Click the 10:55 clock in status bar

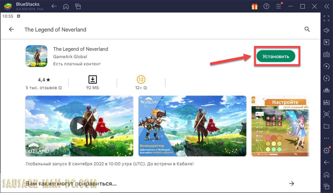click(x=8, y=16)
